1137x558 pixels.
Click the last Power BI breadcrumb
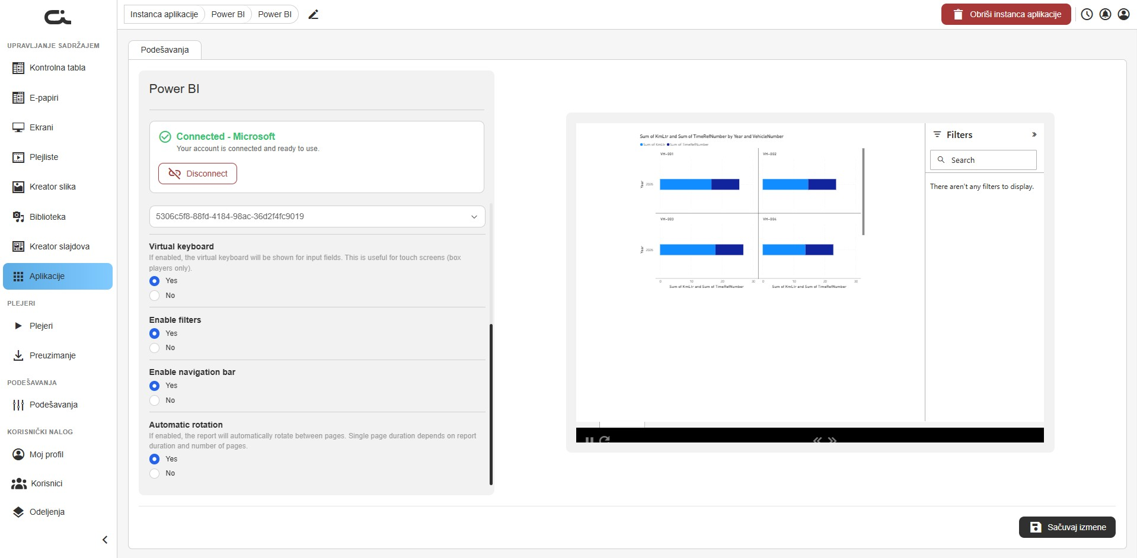(274, 14)
